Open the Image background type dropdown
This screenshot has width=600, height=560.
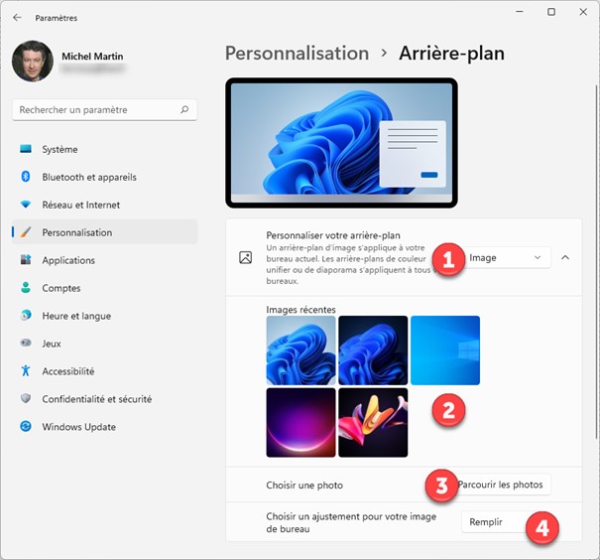[506, 258]
